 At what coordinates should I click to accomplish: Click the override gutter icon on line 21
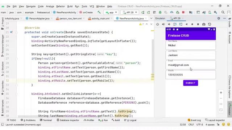click(11, 32)
